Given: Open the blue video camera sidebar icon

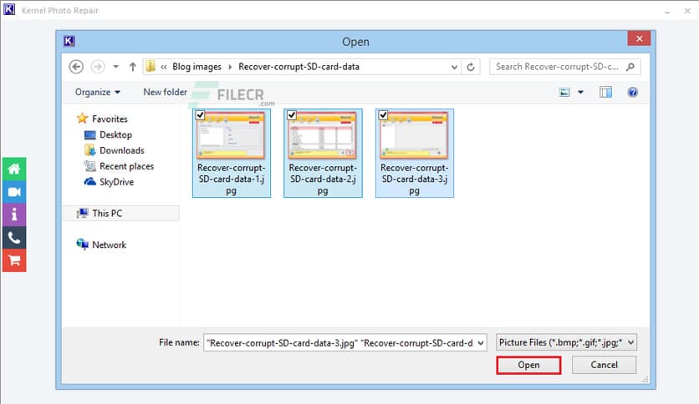Looking at the screenshot, I should tap(14, 192).
